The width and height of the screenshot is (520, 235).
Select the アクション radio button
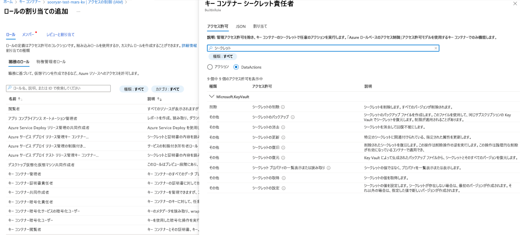coord(210,67)
